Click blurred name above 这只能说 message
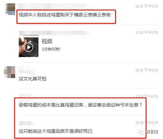The width and height of the screenshot is (163, 139). (27, 123)
